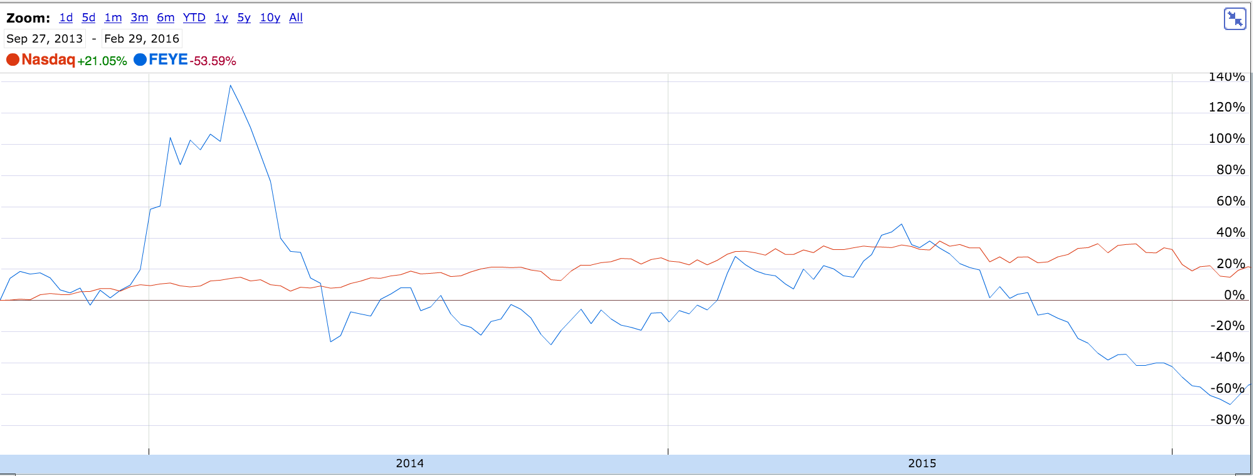This screenshot has height=476, width=1254.
Task: Click the 2015 label on timeline bar
Action: (922, 463)
